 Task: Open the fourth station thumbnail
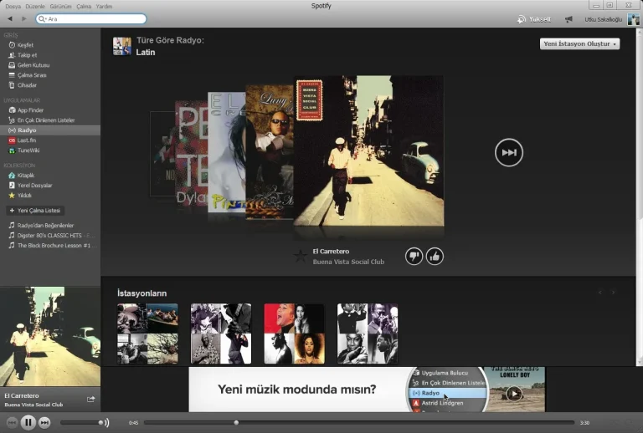[x=368, y=334]
